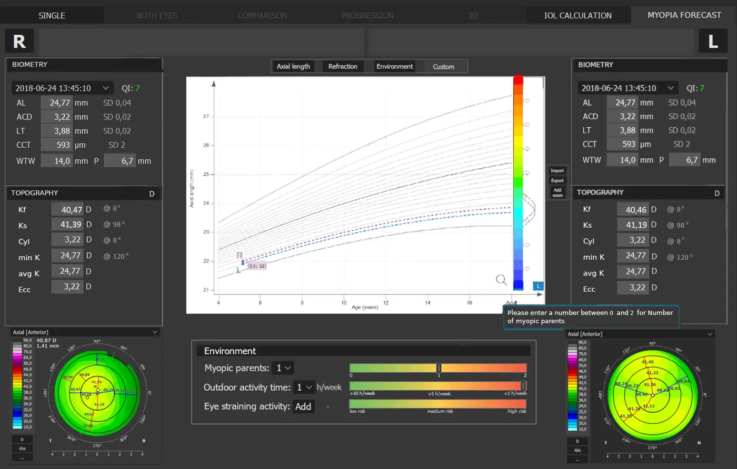Open the right exam date dropdown 2018-06-24
This screenshot has height=469, width=737.
[x=628, y=88]
